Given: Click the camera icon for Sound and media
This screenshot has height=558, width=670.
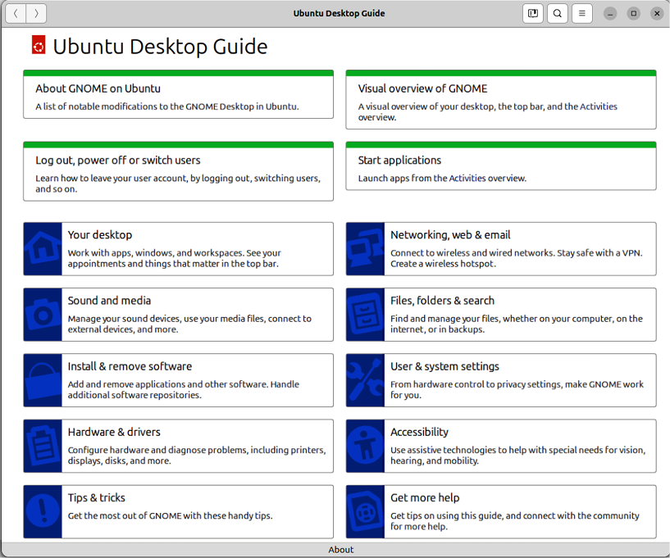Looking at the screenshot, I should [43, 315].
